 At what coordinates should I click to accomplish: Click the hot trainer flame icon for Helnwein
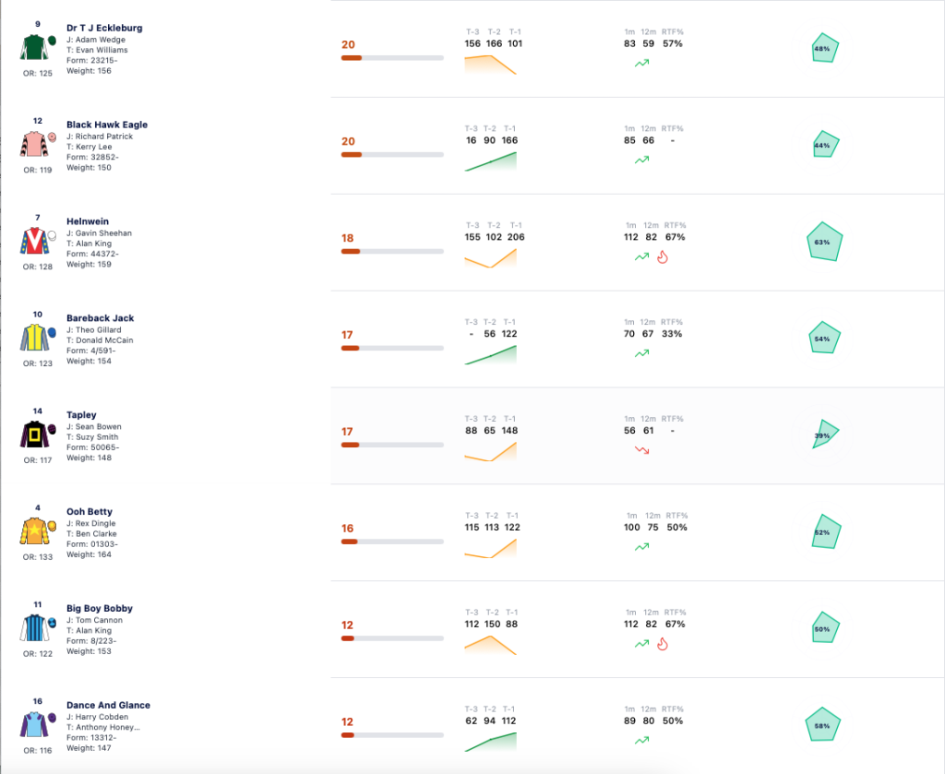tap(663, 257)
